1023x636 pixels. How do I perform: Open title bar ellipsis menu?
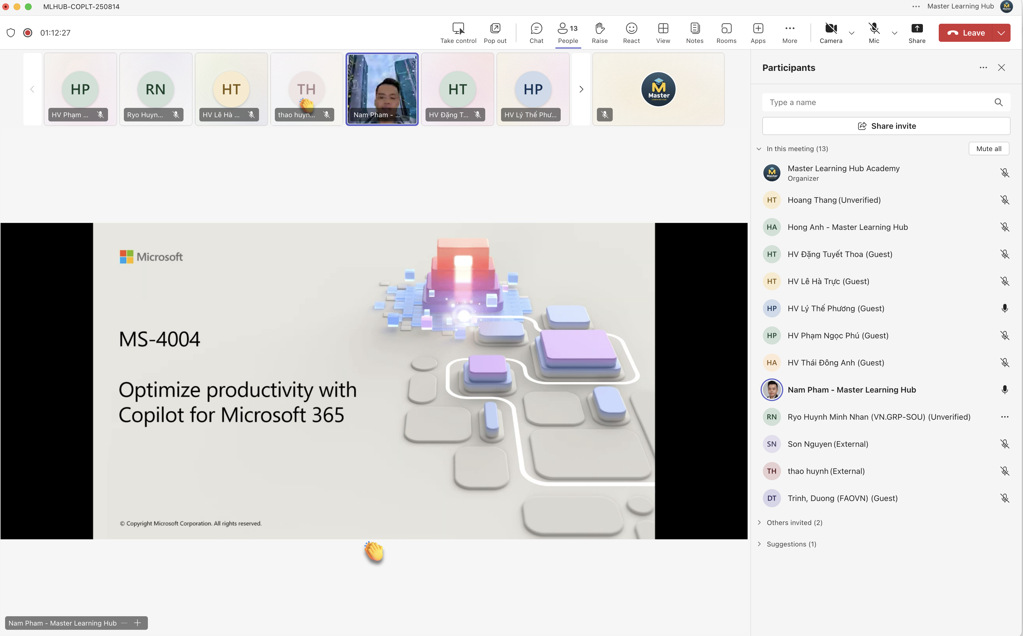(916, 6)
